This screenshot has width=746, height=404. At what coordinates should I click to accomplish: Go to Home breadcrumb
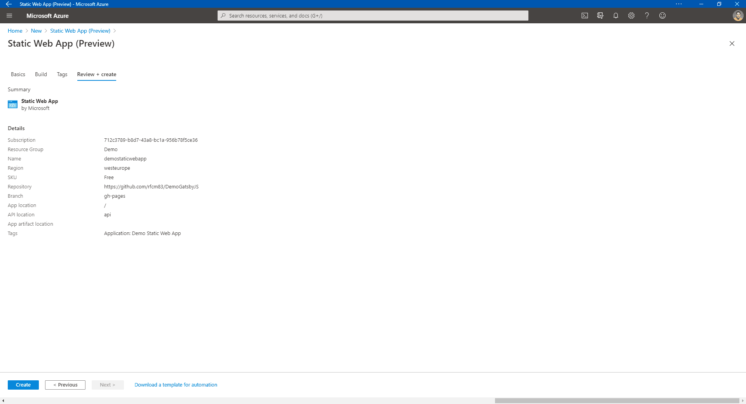15,31
